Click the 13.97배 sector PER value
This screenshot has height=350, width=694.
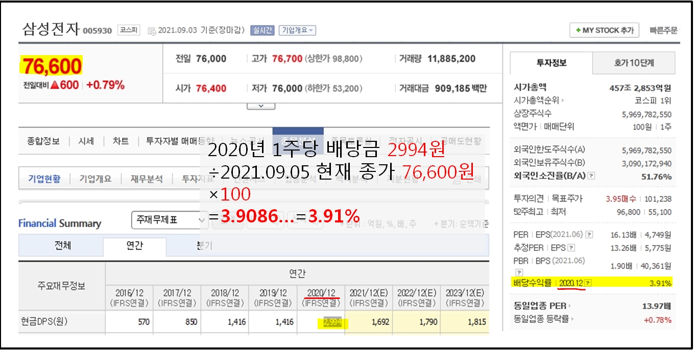click(657, 306)
